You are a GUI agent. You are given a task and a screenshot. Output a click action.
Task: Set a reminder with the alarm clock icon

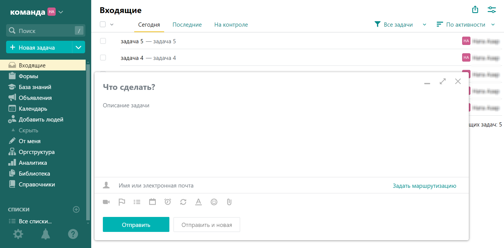pos(168,202)
